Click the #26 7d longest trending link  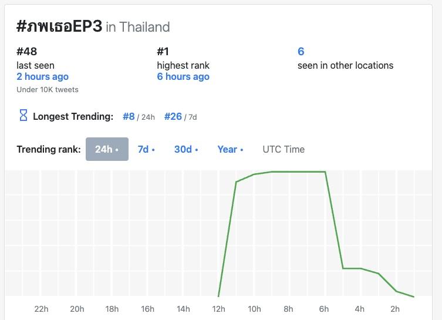pyautogui.click(x=173, y=116)
